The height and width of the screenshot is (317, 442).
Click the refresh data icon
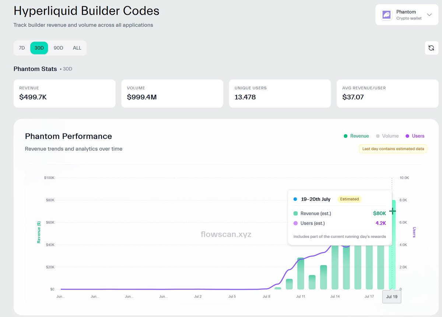click(431, 48)
